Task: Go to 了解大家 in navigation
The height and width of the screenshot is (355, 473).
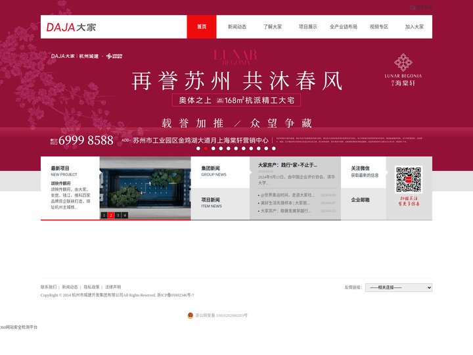Action: [x=273, y=26]
